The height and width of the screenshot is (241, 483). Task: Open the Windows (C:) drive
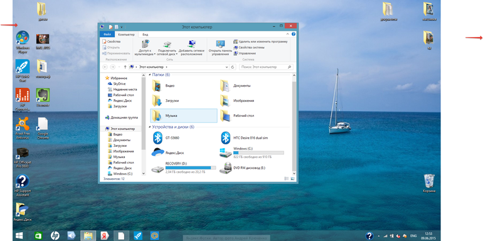tap(252, 153)
